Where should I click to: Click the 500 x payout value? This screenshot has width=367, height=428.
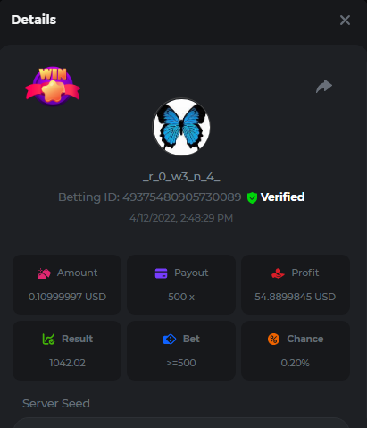click(181, 297)
